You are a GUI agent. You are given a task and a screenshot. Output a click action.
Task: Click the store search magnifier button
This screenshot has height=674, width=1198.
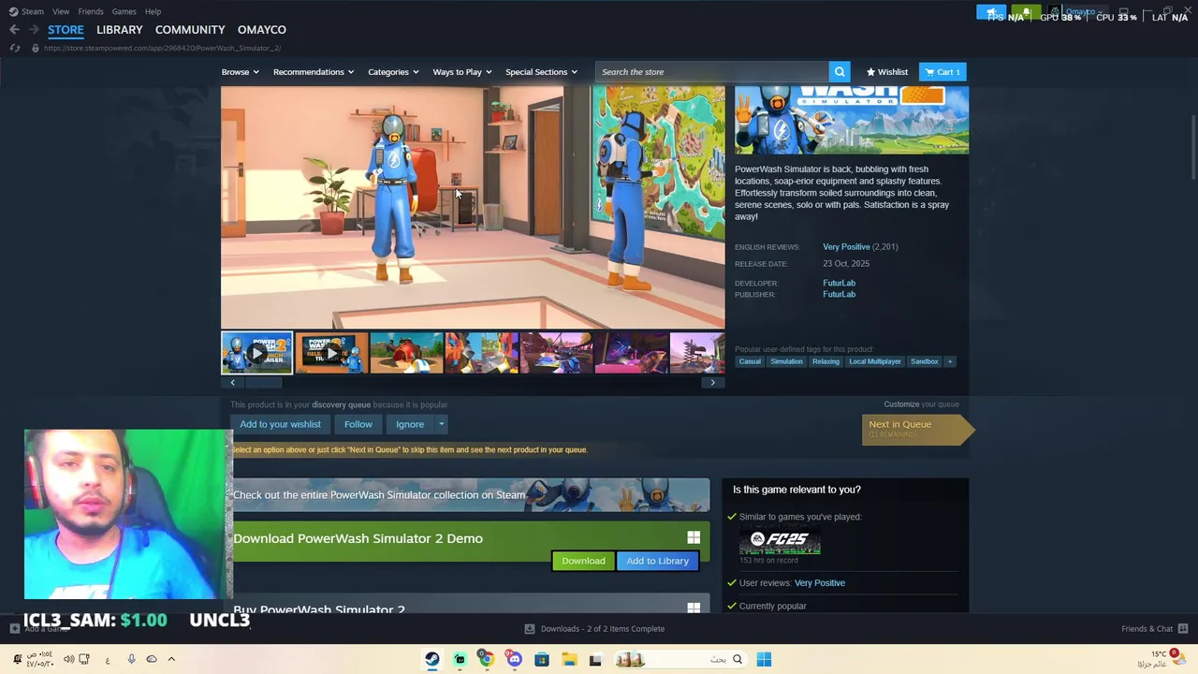[840, 72]
